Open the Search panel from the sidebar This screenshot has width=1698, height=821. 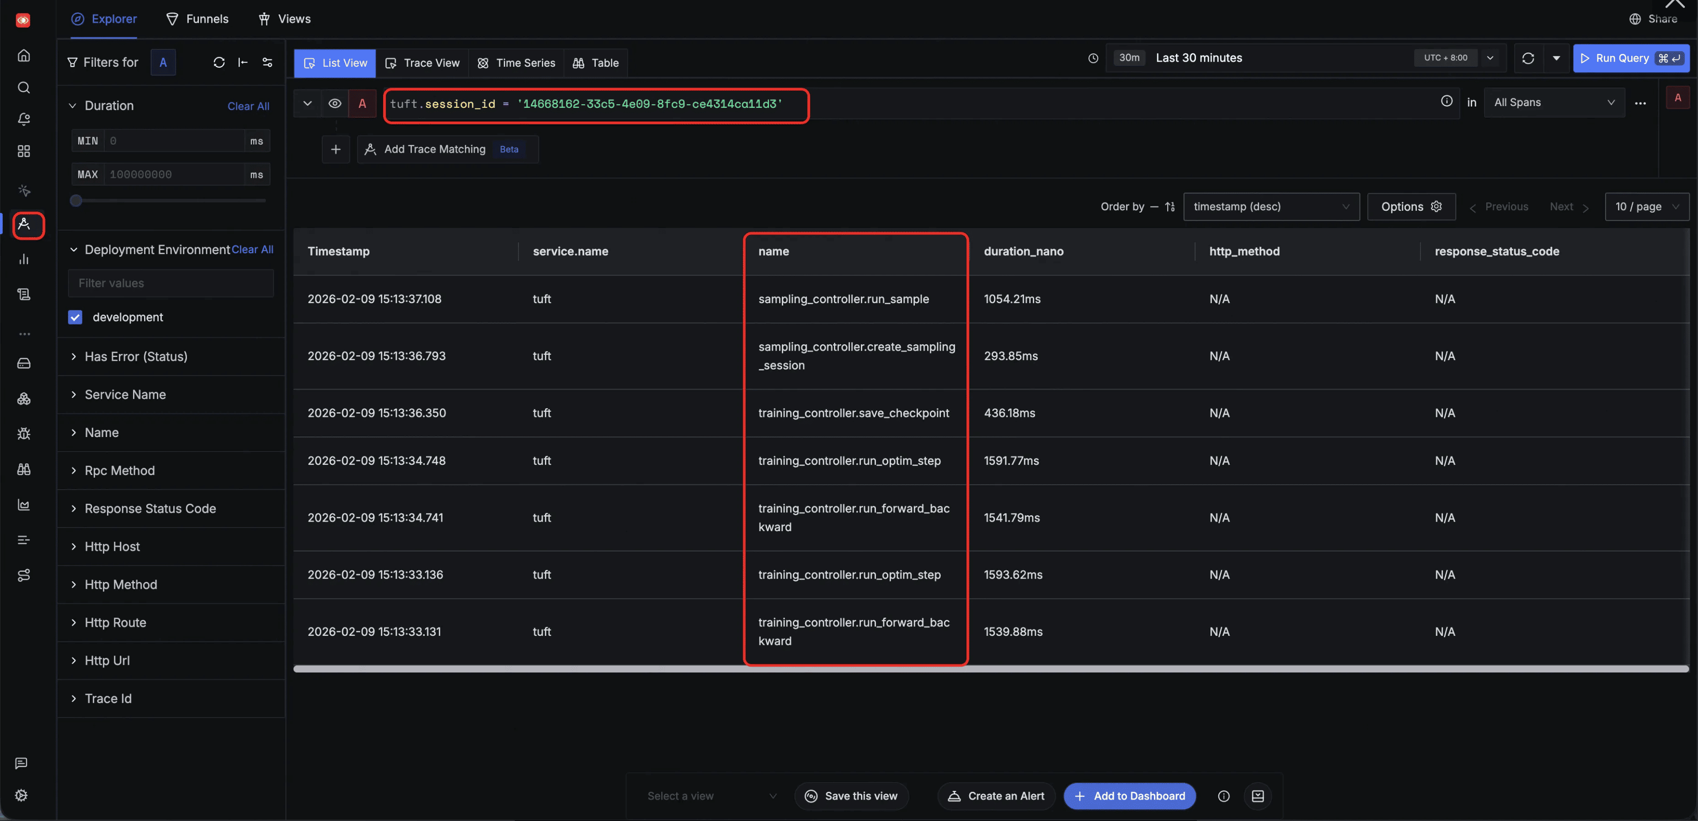coord(24,87)
